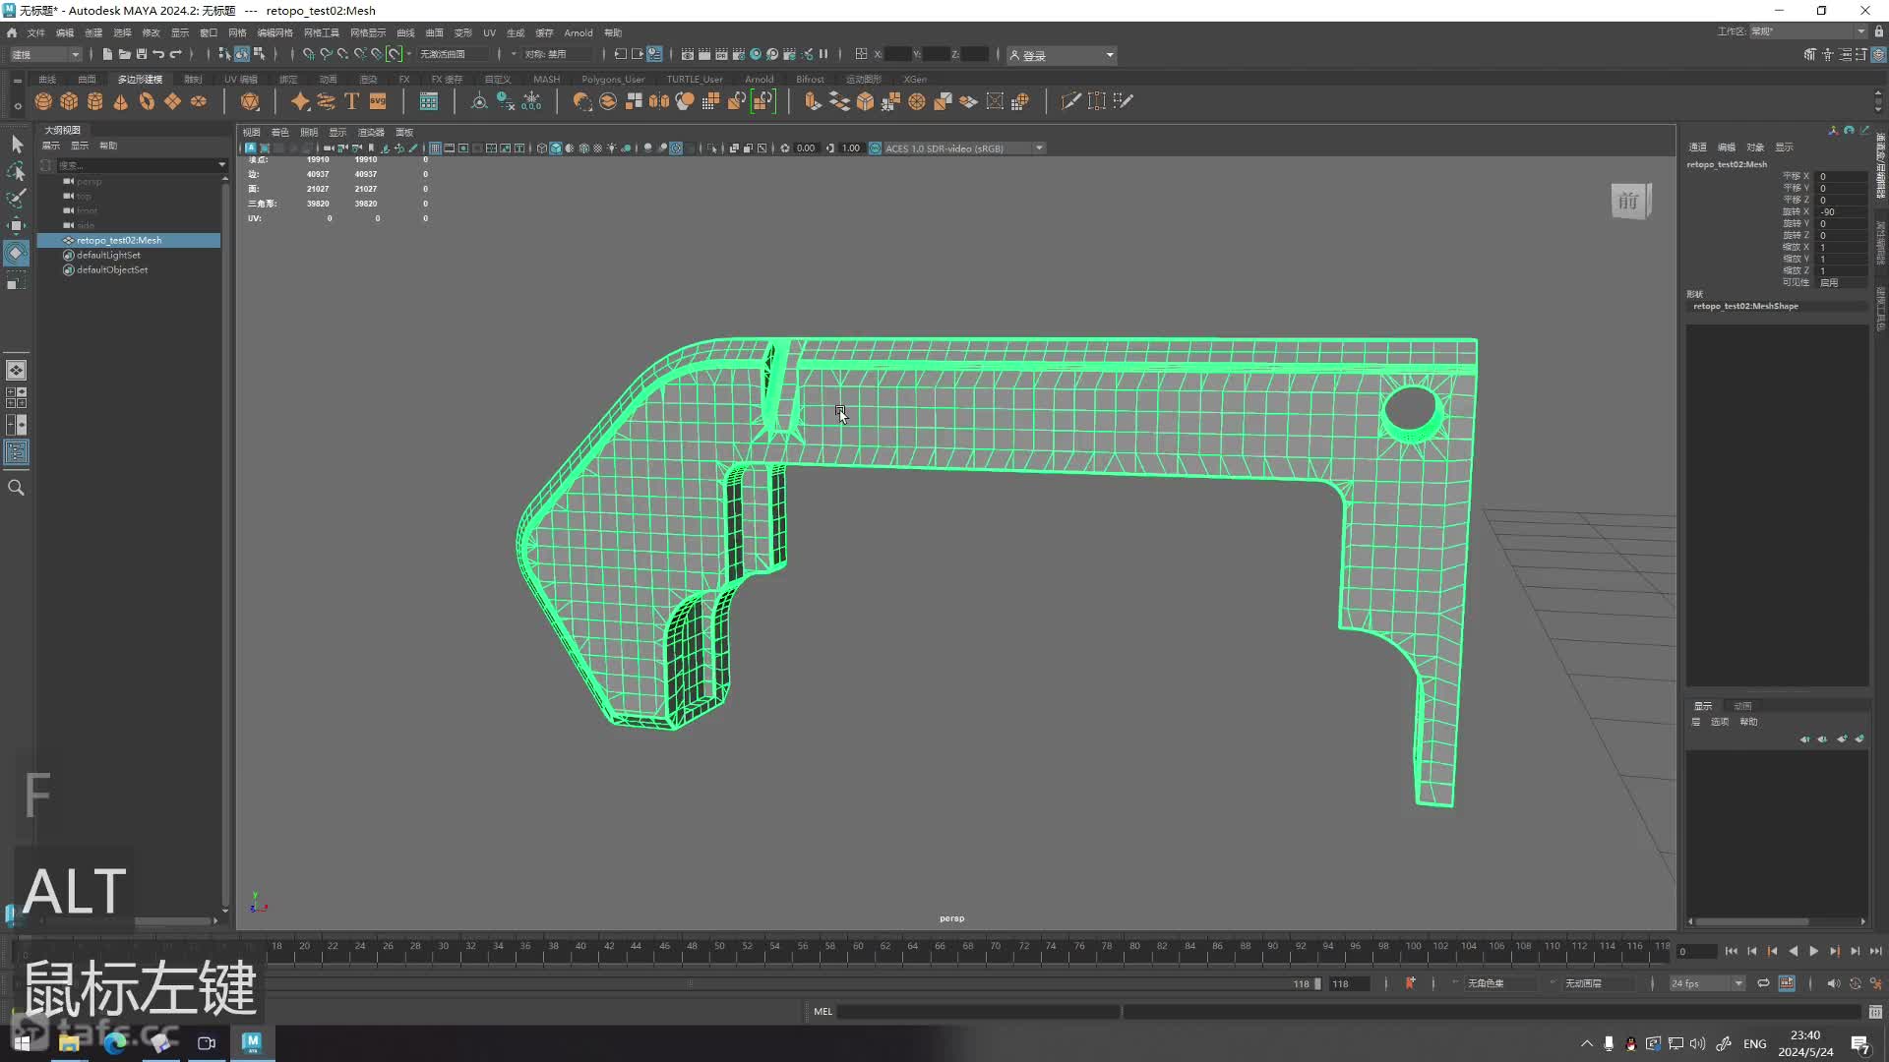
Task: Open the 网格工具 (Mesh Tools) menu
Action: pos(322,32)
